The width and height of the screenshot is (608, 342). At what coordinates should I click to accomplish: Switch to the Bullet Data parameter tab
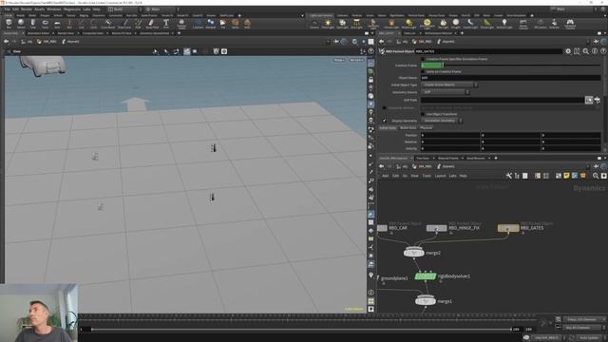click(408, 127)
